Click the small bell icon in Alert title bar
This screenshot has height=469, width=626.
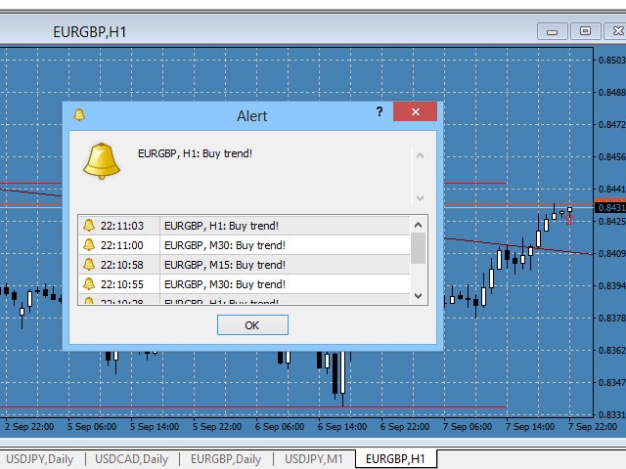coord(79,114)
